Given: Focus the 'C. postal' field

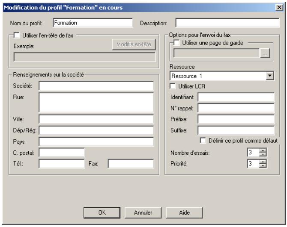Looking at the screenshot, I should [62, 152].
